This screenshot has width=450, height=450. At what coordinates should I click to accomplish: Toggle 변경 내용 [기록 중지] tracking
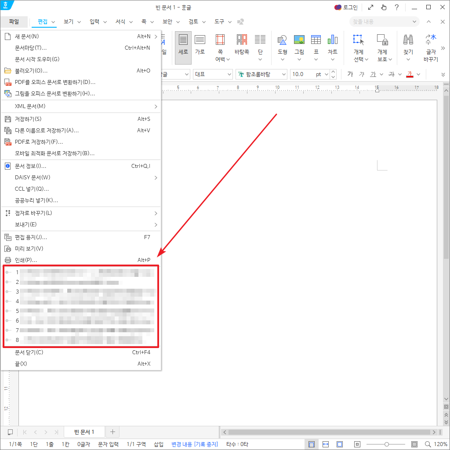tap(195, 444)
